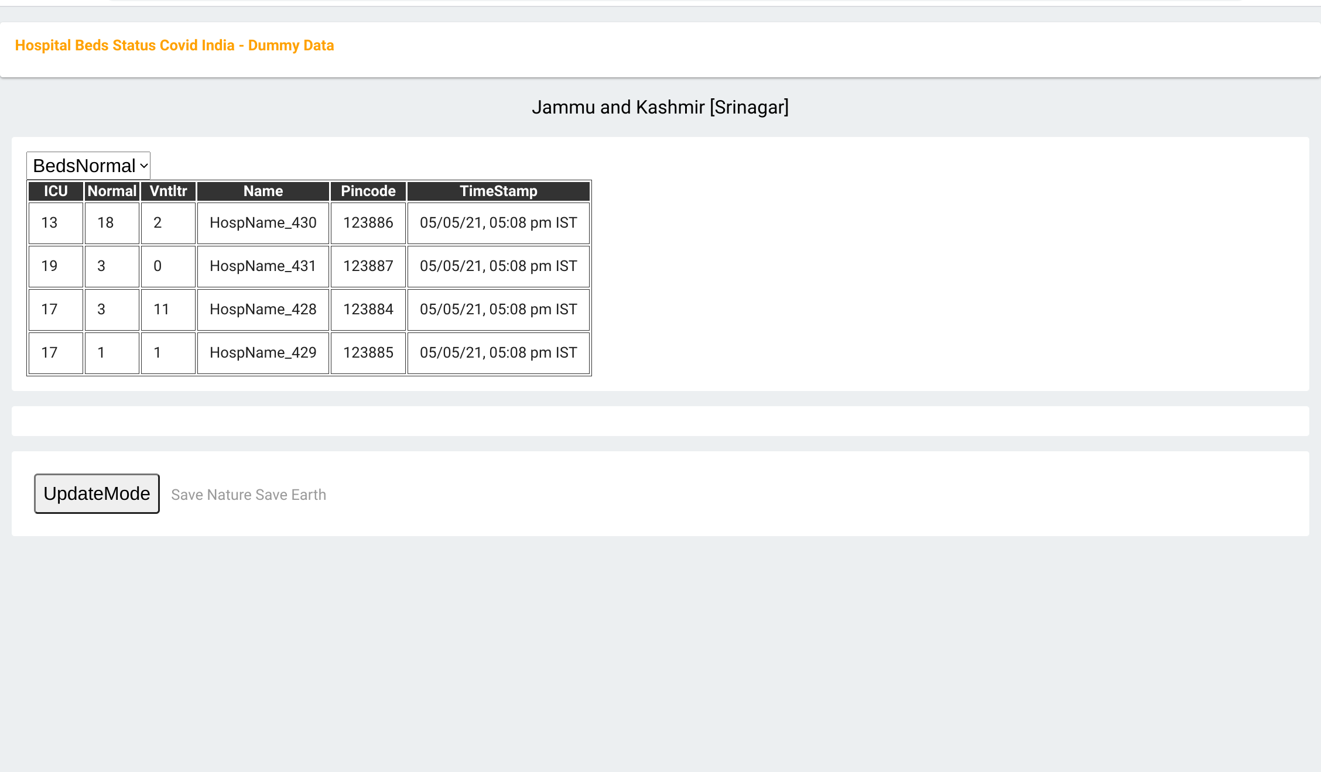Viewport: 1321px width, 772px height.
Task: Click pincode 123886 cell
Action: (368, 223)
